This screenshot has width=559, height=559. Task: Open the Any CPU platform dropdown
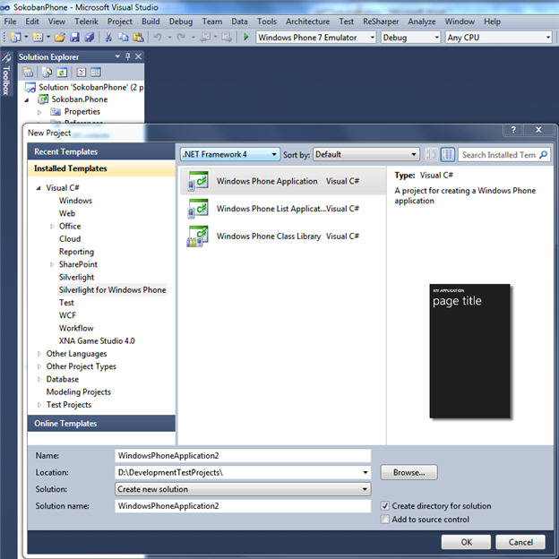coord(499,38)
